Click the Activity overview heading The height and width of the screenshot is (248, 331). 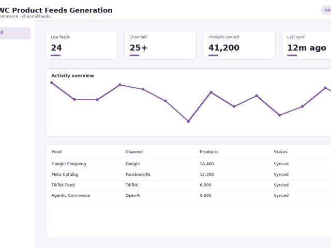pos(72,75)
